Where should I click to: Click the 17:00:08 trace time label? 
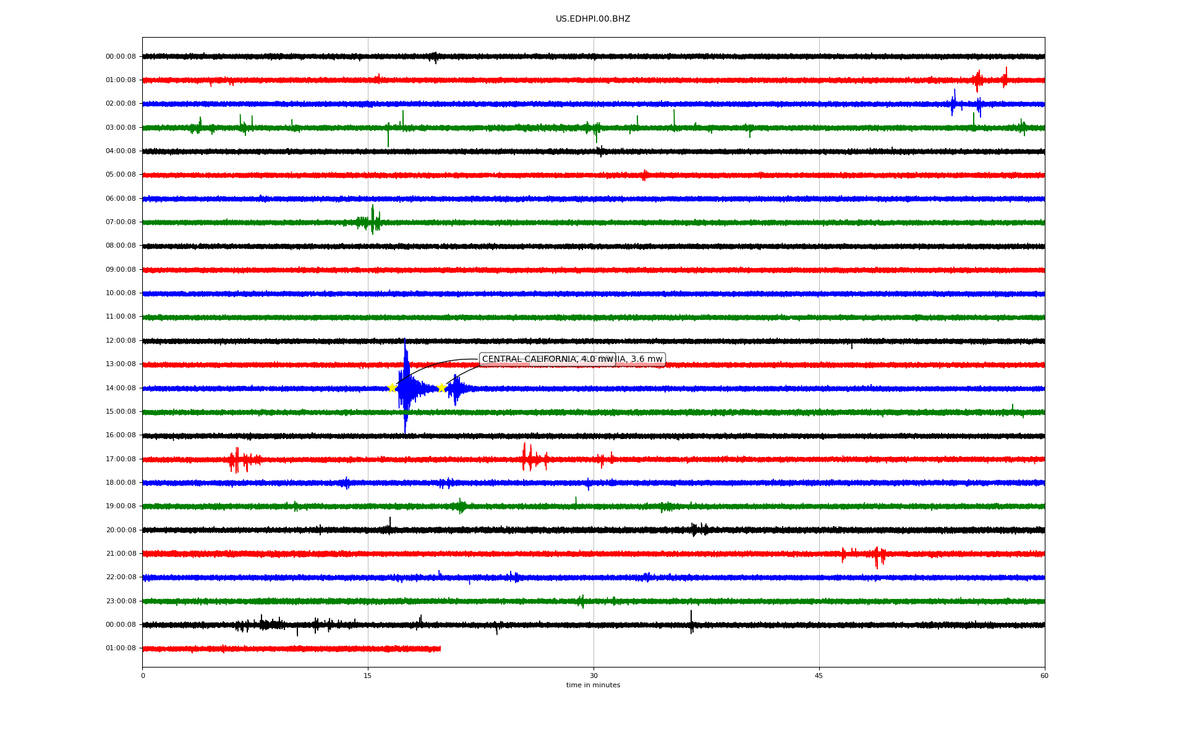pyautogui.click(x=121, y=459)
